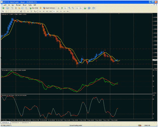Set timeframe to W1
The image size is (158, 127).
click(64, 11)
